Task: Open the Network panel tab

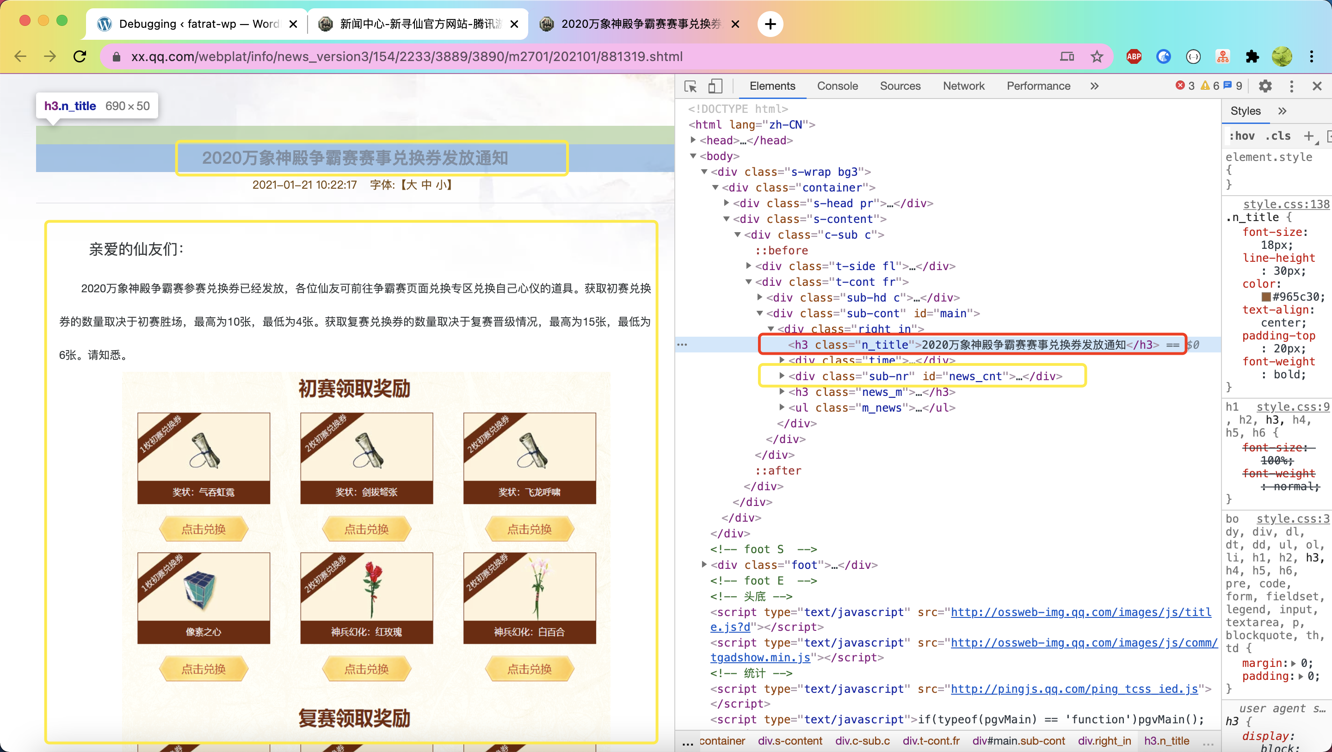Action: (x=963, y=86)
